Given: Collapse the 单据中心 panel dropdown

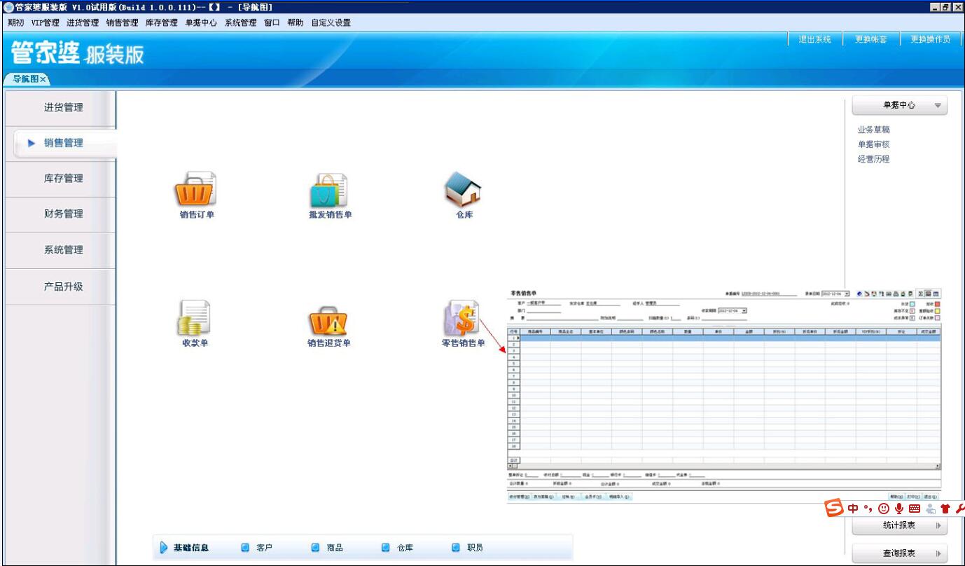Looking at the screenshot, I should click(938, 106).
